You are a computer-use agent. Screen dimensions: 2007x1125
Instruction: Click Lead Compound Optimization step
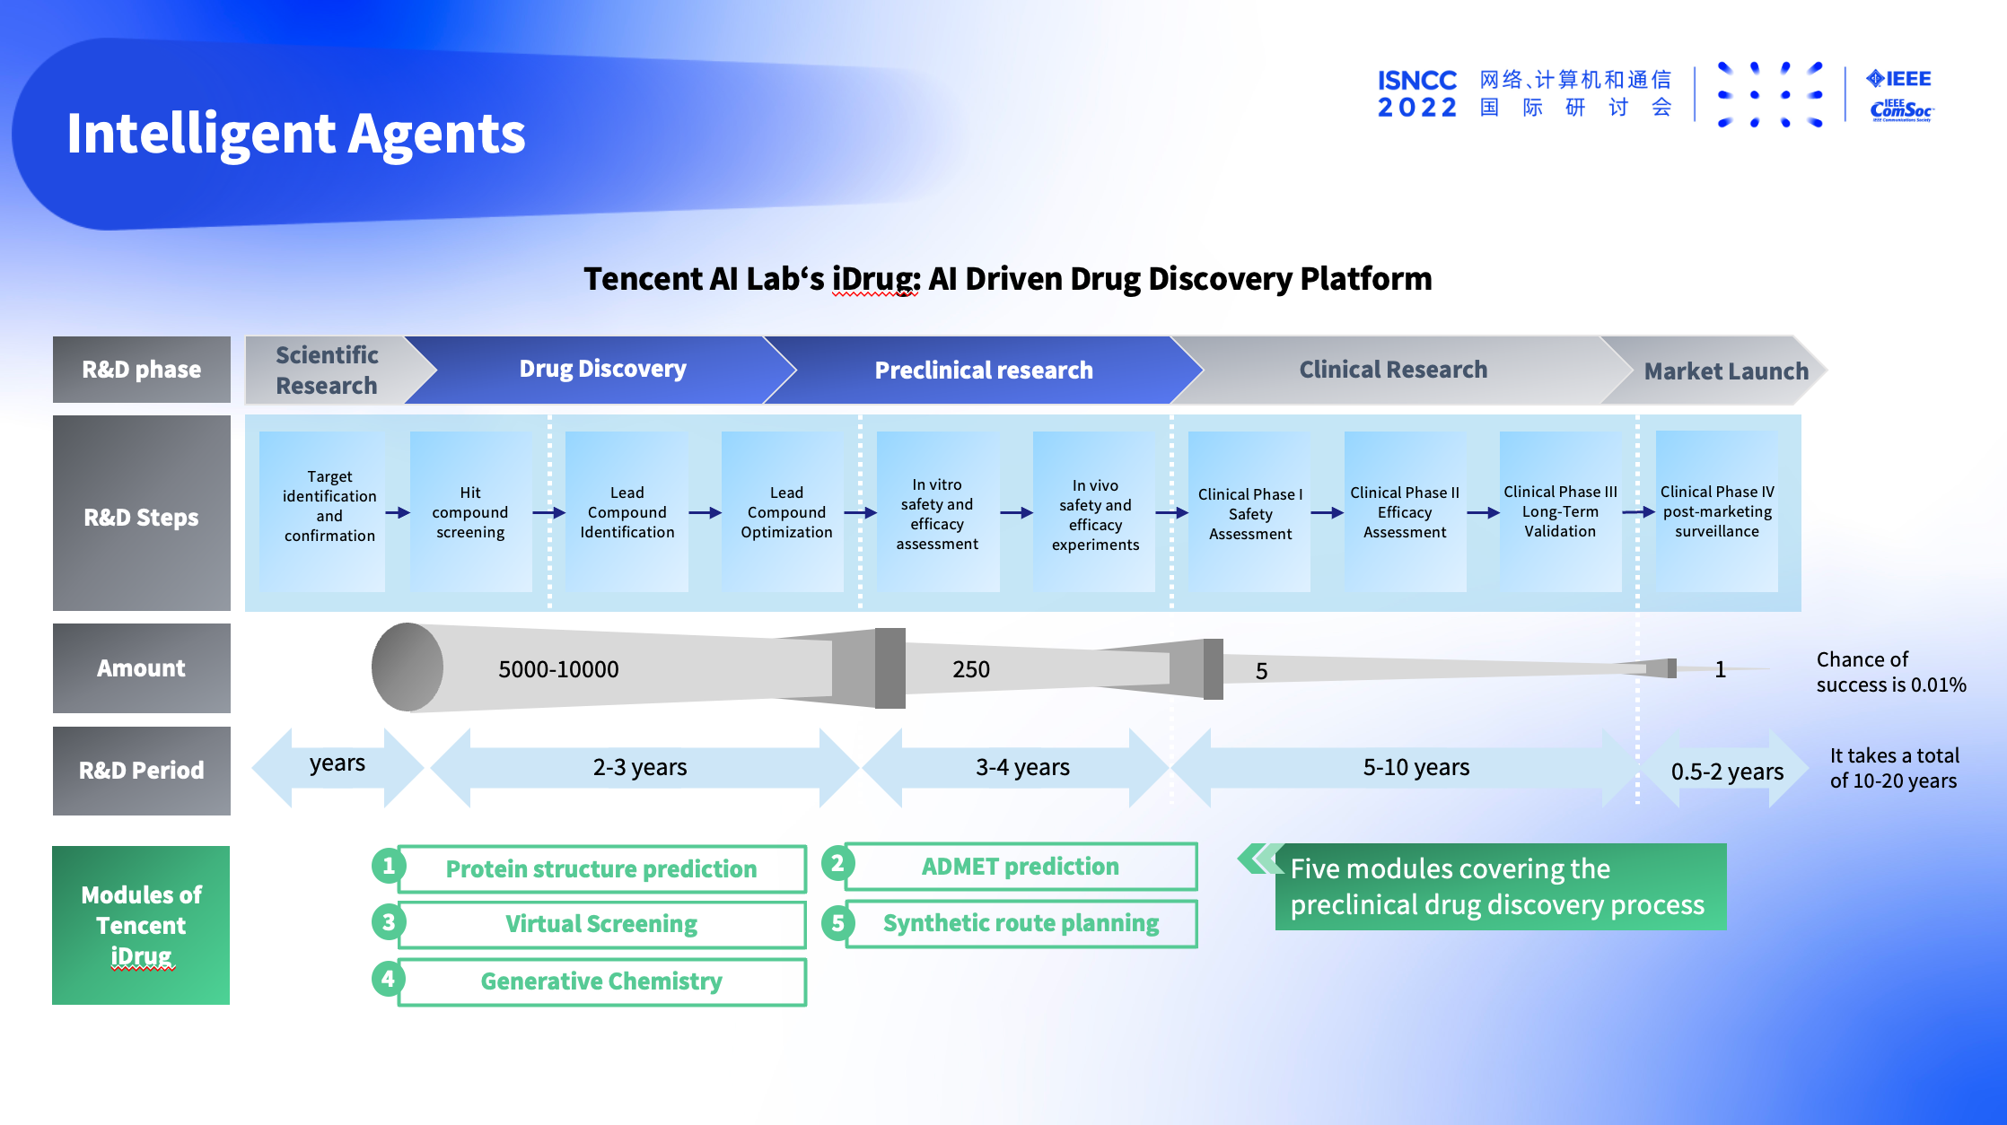pyautogui.click(x=783, y=511)
